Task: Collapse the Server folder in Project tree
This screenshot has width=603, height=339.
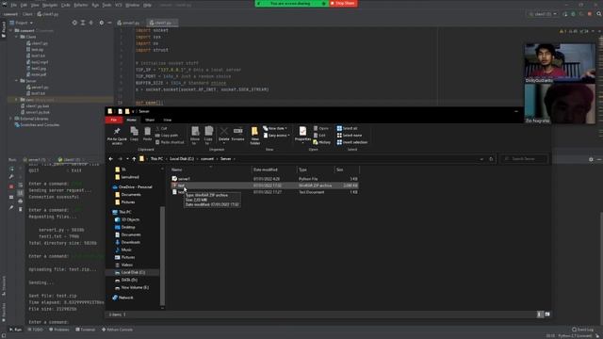Action: (17, 81)
